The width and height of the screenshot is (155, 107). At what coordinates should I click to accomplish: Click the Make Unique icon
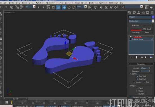click(142, 57)
